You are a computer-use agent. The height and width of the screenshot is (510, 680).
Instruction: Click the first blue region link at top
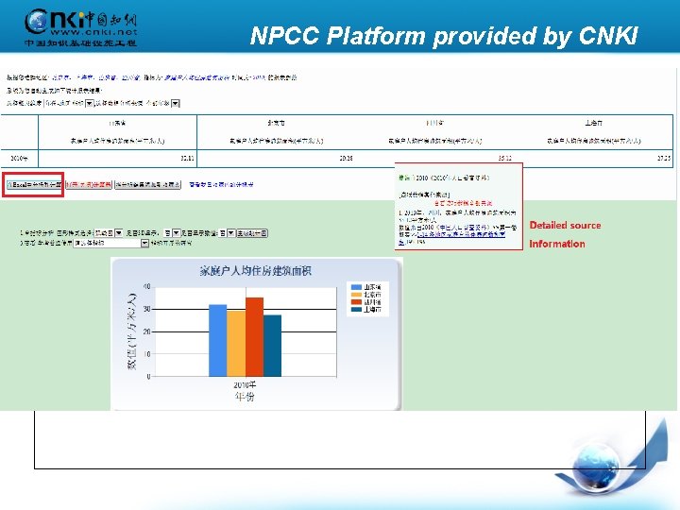point(60,77)
